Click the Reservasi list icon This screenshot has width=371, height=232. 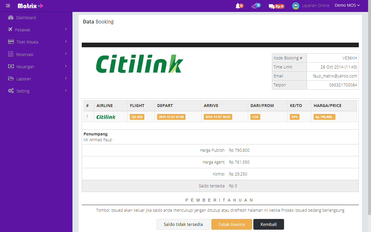click(x=11, y=54)
